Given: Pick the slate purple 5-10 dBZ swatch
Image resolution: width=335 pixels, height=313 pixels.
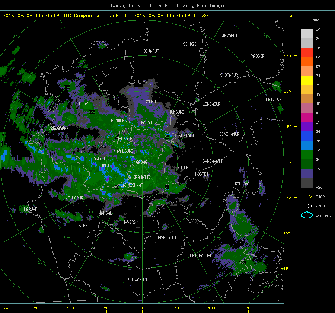Looking at the screenshot, I should pos(307,173).
